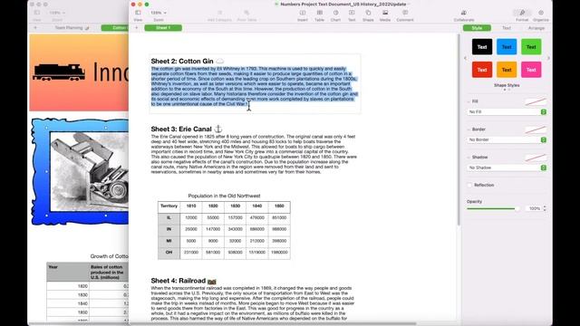The width and height of the screenshot is (580, 326).
Task: Add a text box with Text icon
Action: (x=352, y=13)
